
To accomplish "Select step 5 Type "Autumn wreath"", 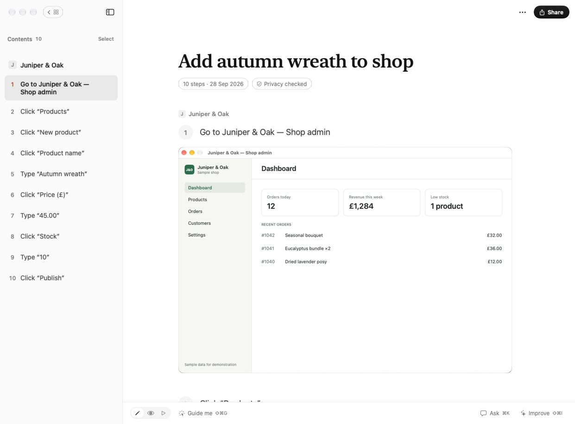I will coord(61,174).
